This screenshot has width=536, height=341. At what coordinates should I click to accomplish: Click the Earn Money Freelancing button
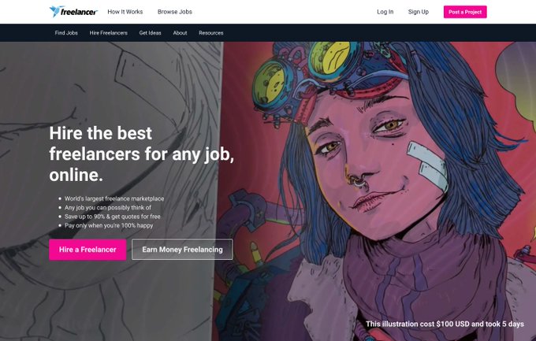182,250
